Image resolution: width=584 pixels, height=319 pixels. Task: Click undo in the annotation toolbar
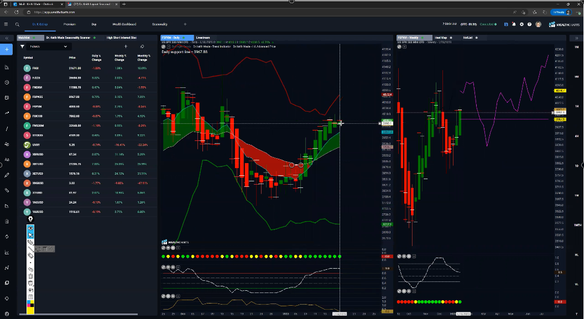pyautogui.click(x=30, y=269)
